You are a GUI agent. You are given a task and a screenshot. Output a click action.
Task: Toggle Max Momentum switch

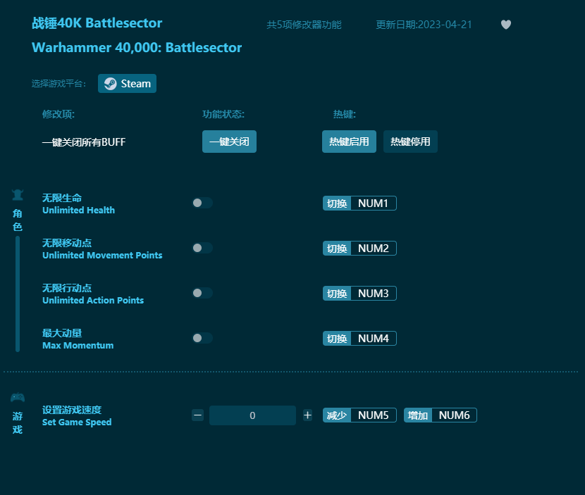[x=202, y=338]
